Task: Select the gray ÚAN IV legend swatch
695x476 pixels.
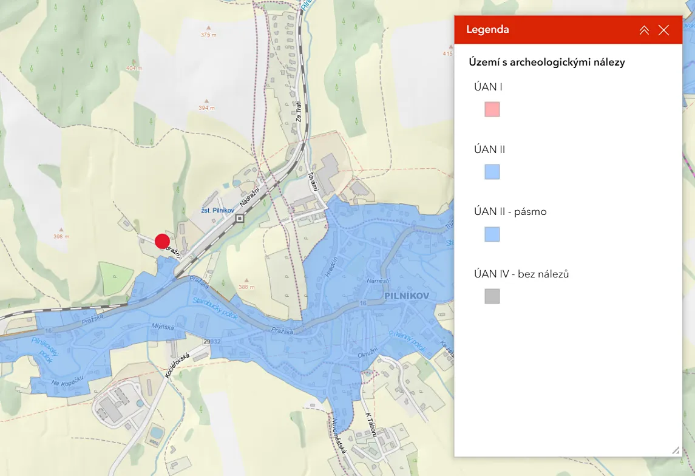Action: 492,296
